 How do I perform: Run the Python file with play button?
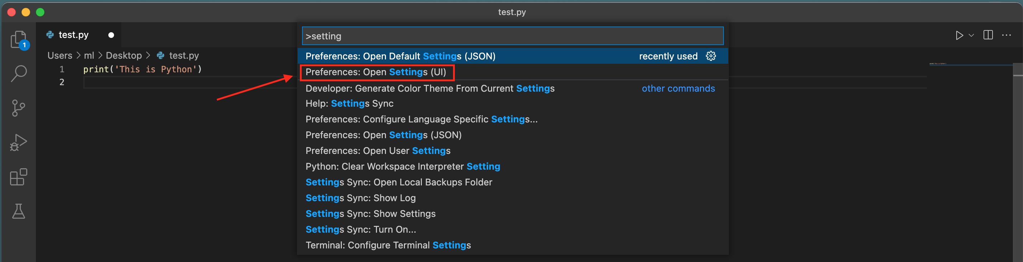(x=959, y=36)
